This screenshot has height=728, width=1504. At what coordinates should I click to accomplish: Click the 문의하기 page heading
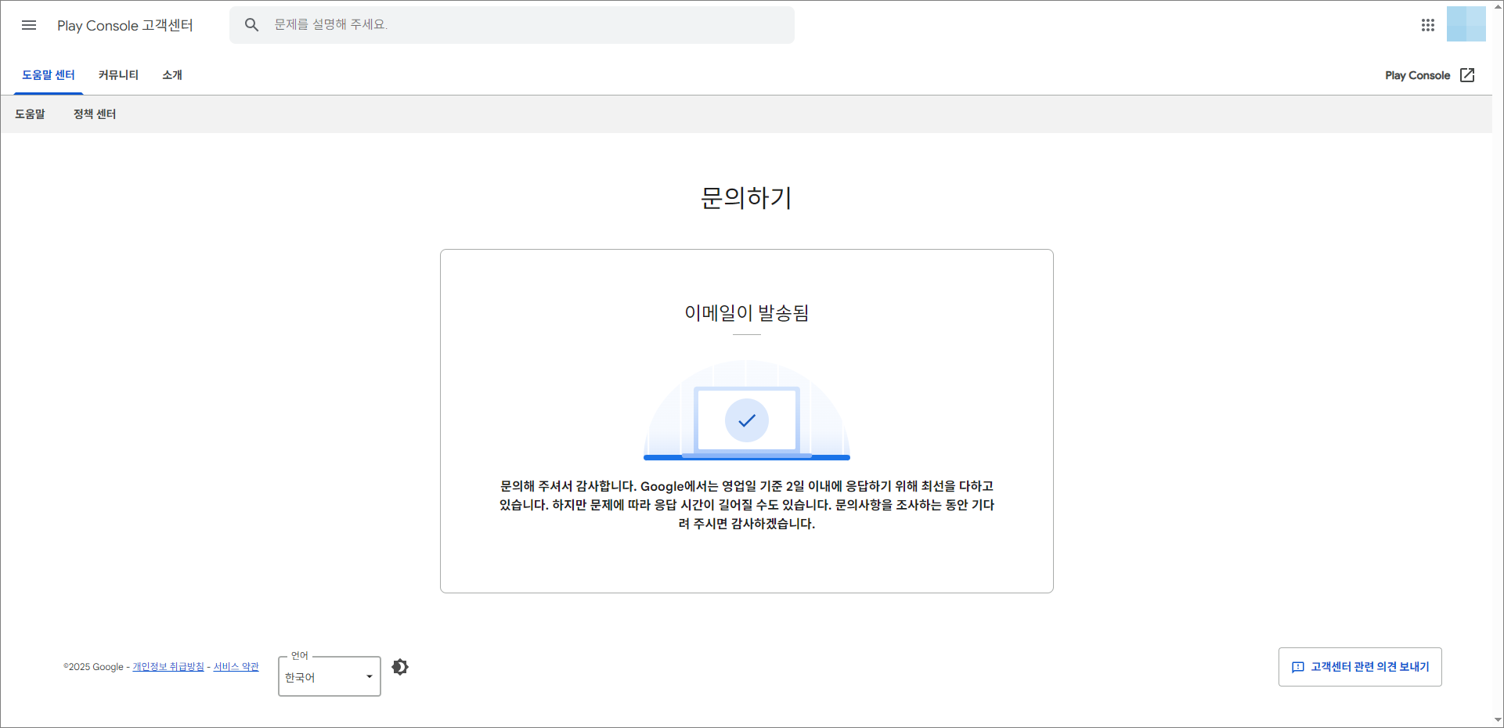point(746,197)
